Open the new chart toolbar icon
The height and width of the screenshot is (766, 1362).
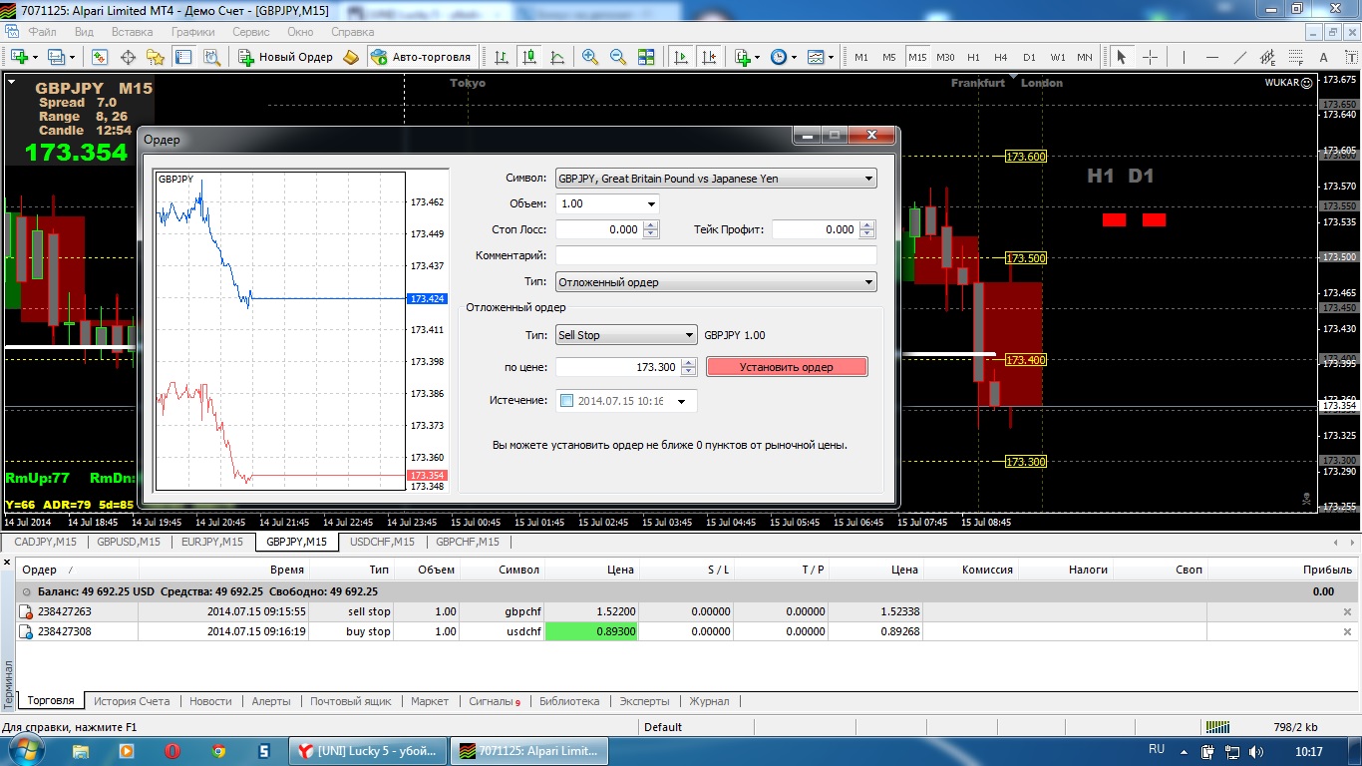tap(19, 57)
